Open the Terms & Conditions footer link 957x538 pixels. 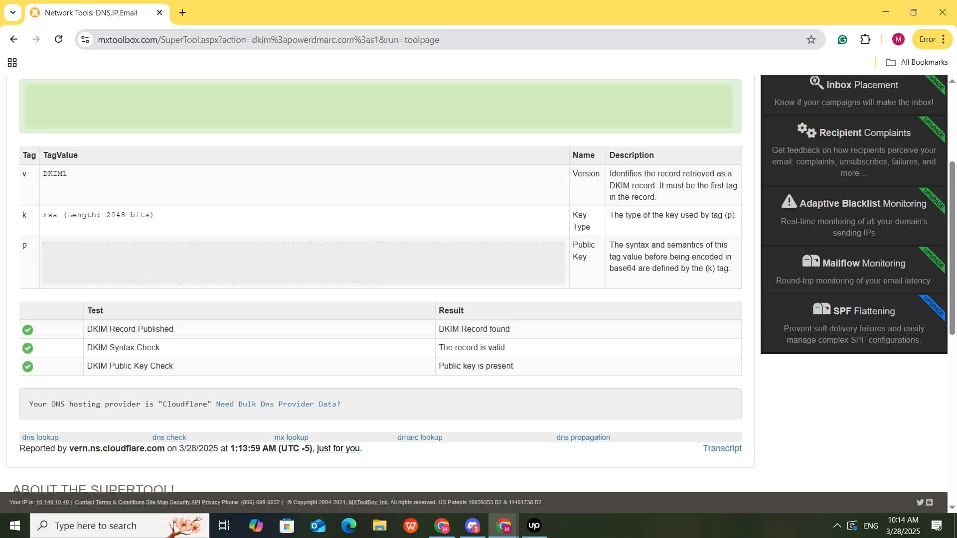tap(120, 502)
